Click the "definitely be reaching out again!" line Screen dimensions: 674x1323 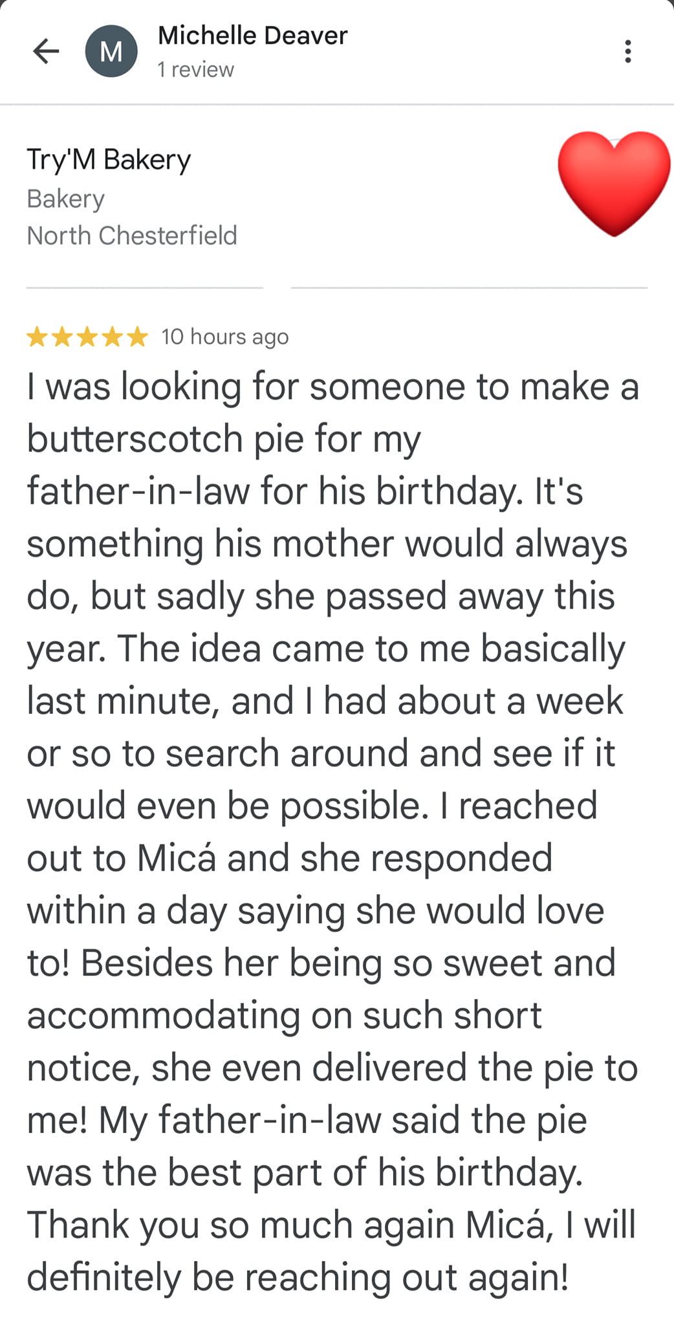click(x=298, y=1278)
